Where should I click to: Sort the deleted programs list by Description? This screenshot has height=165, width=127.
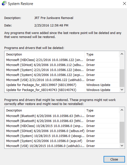click(x=45, y=54)
